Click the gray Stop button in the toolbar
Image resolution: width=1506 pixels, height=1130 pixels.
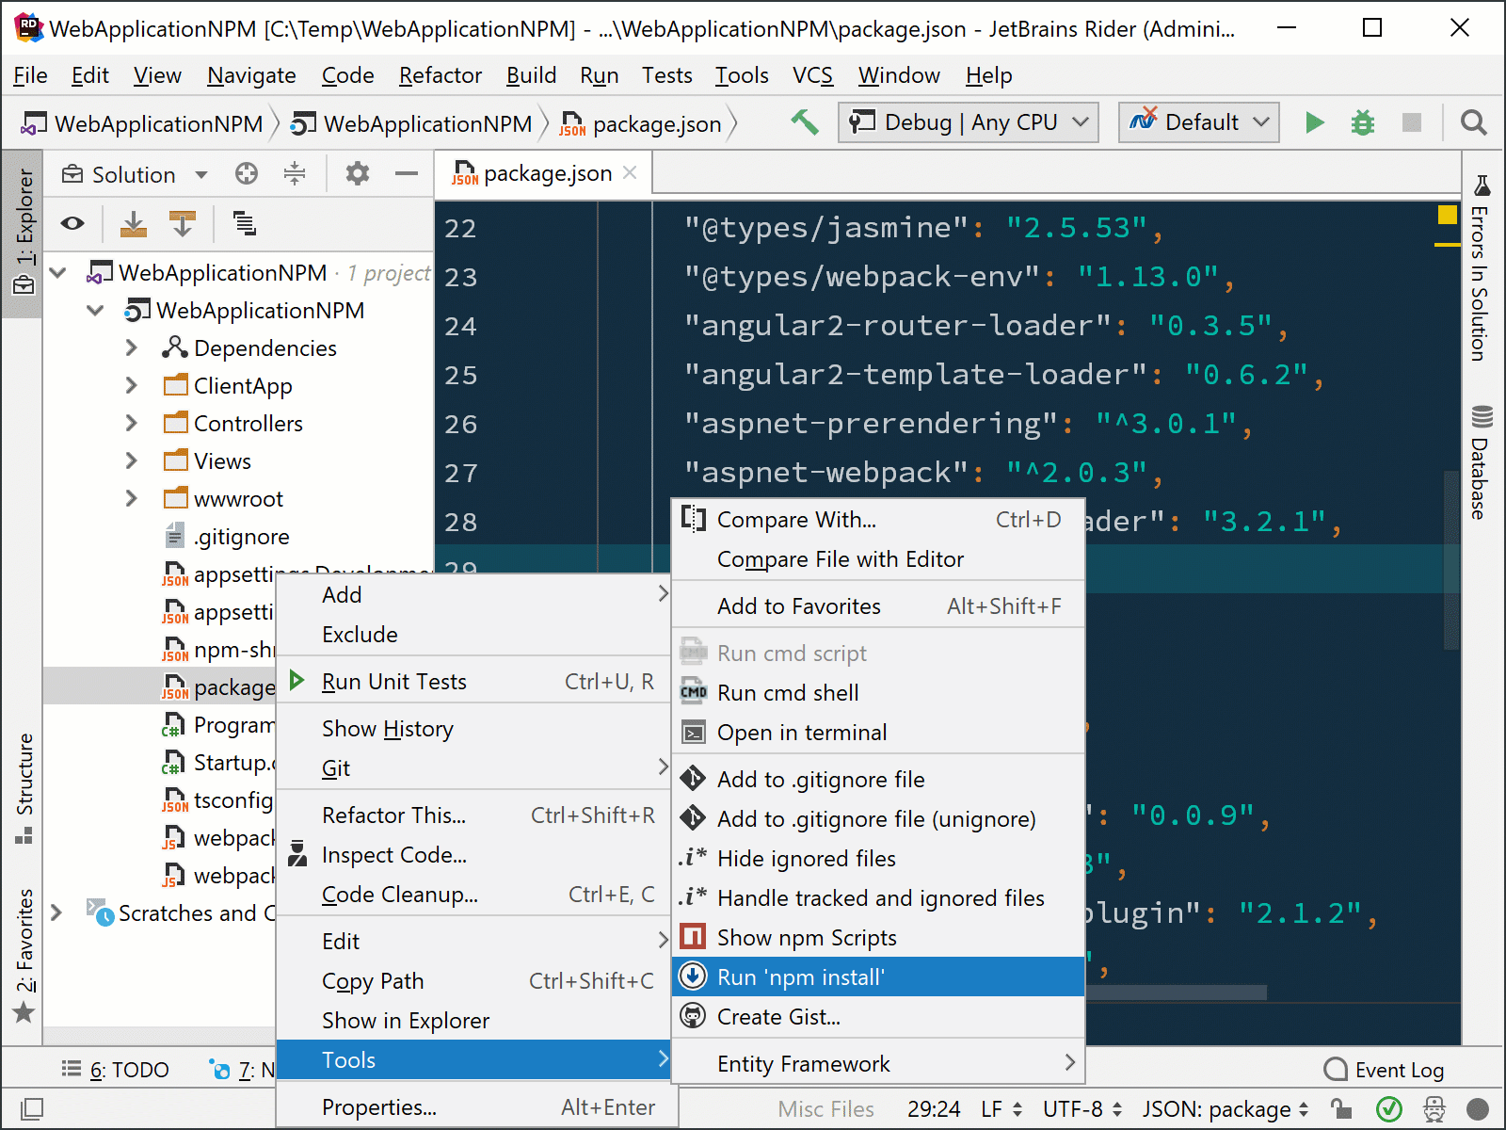1413,122
